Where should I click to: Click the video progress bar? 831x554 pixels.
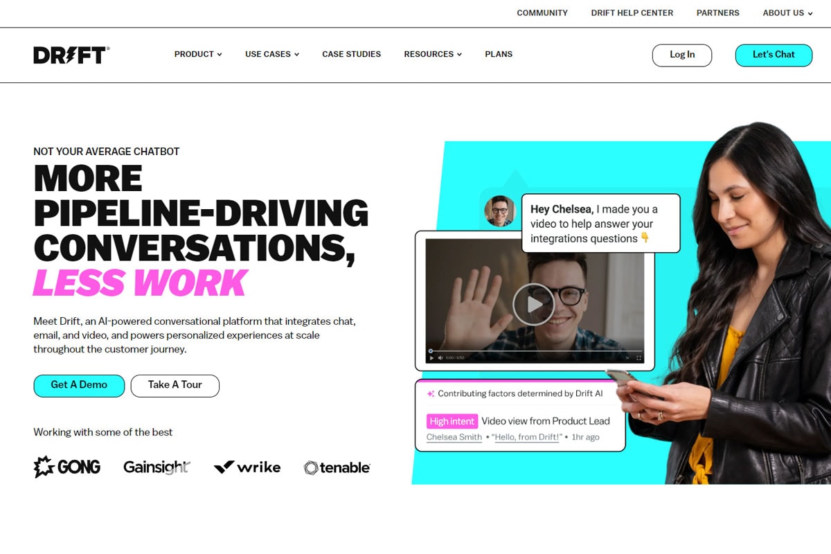[x=536, y=351]
